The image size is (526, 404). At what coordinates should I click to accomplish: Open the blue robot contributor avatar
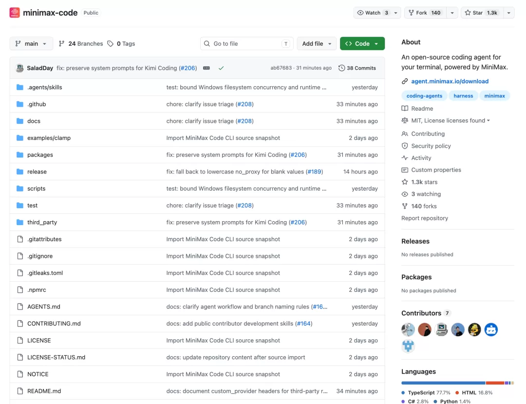click(x=491, y=329)
